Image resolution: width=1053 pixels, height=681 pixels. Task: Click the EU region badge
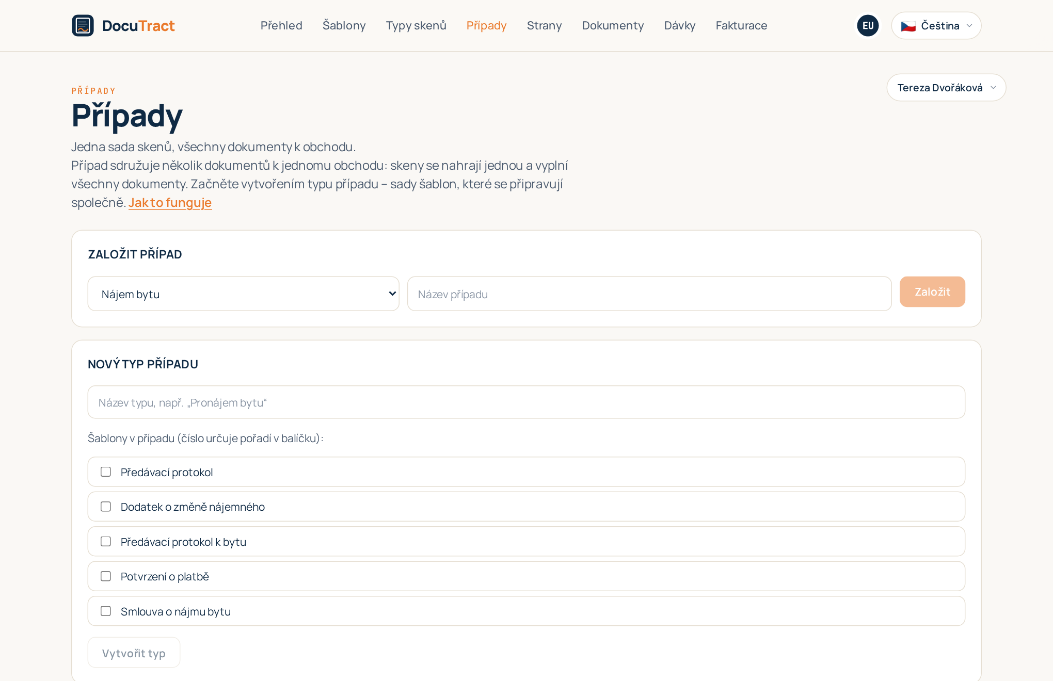point(868,25)
